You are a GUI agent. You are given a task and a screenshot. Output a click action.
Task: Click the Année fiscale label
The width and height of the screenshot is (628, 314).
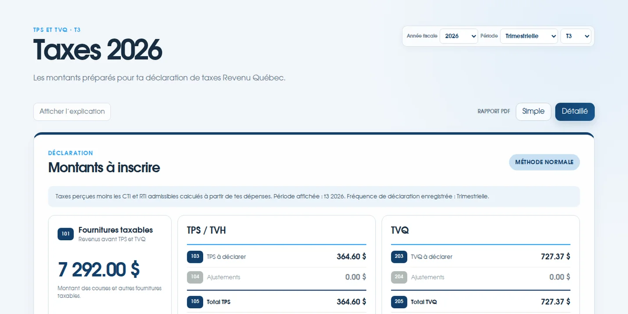click(x=422, y=36)
